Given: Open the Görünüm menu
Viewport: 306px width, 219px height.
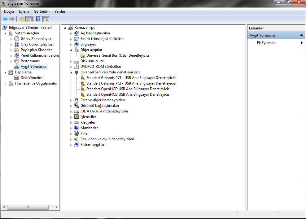Looking at the screenshot, I should [42, 11].
